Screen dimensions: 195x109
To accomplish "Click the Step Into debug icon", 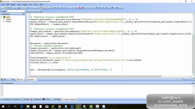I will pyautogui.click(x=64, y=8).
